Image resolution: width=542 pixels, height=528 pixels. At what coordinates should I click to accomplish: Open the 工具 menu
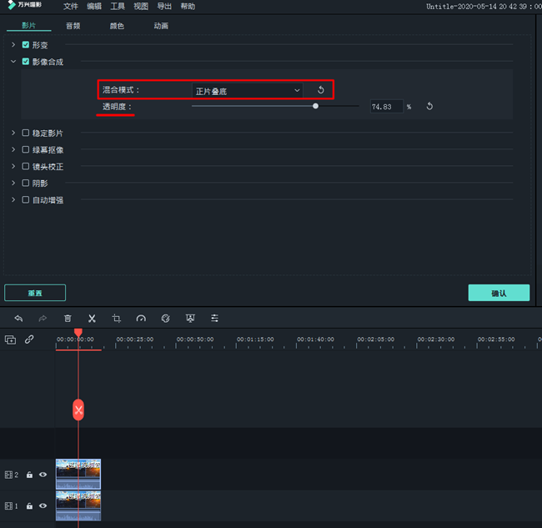tap(118, 6)
